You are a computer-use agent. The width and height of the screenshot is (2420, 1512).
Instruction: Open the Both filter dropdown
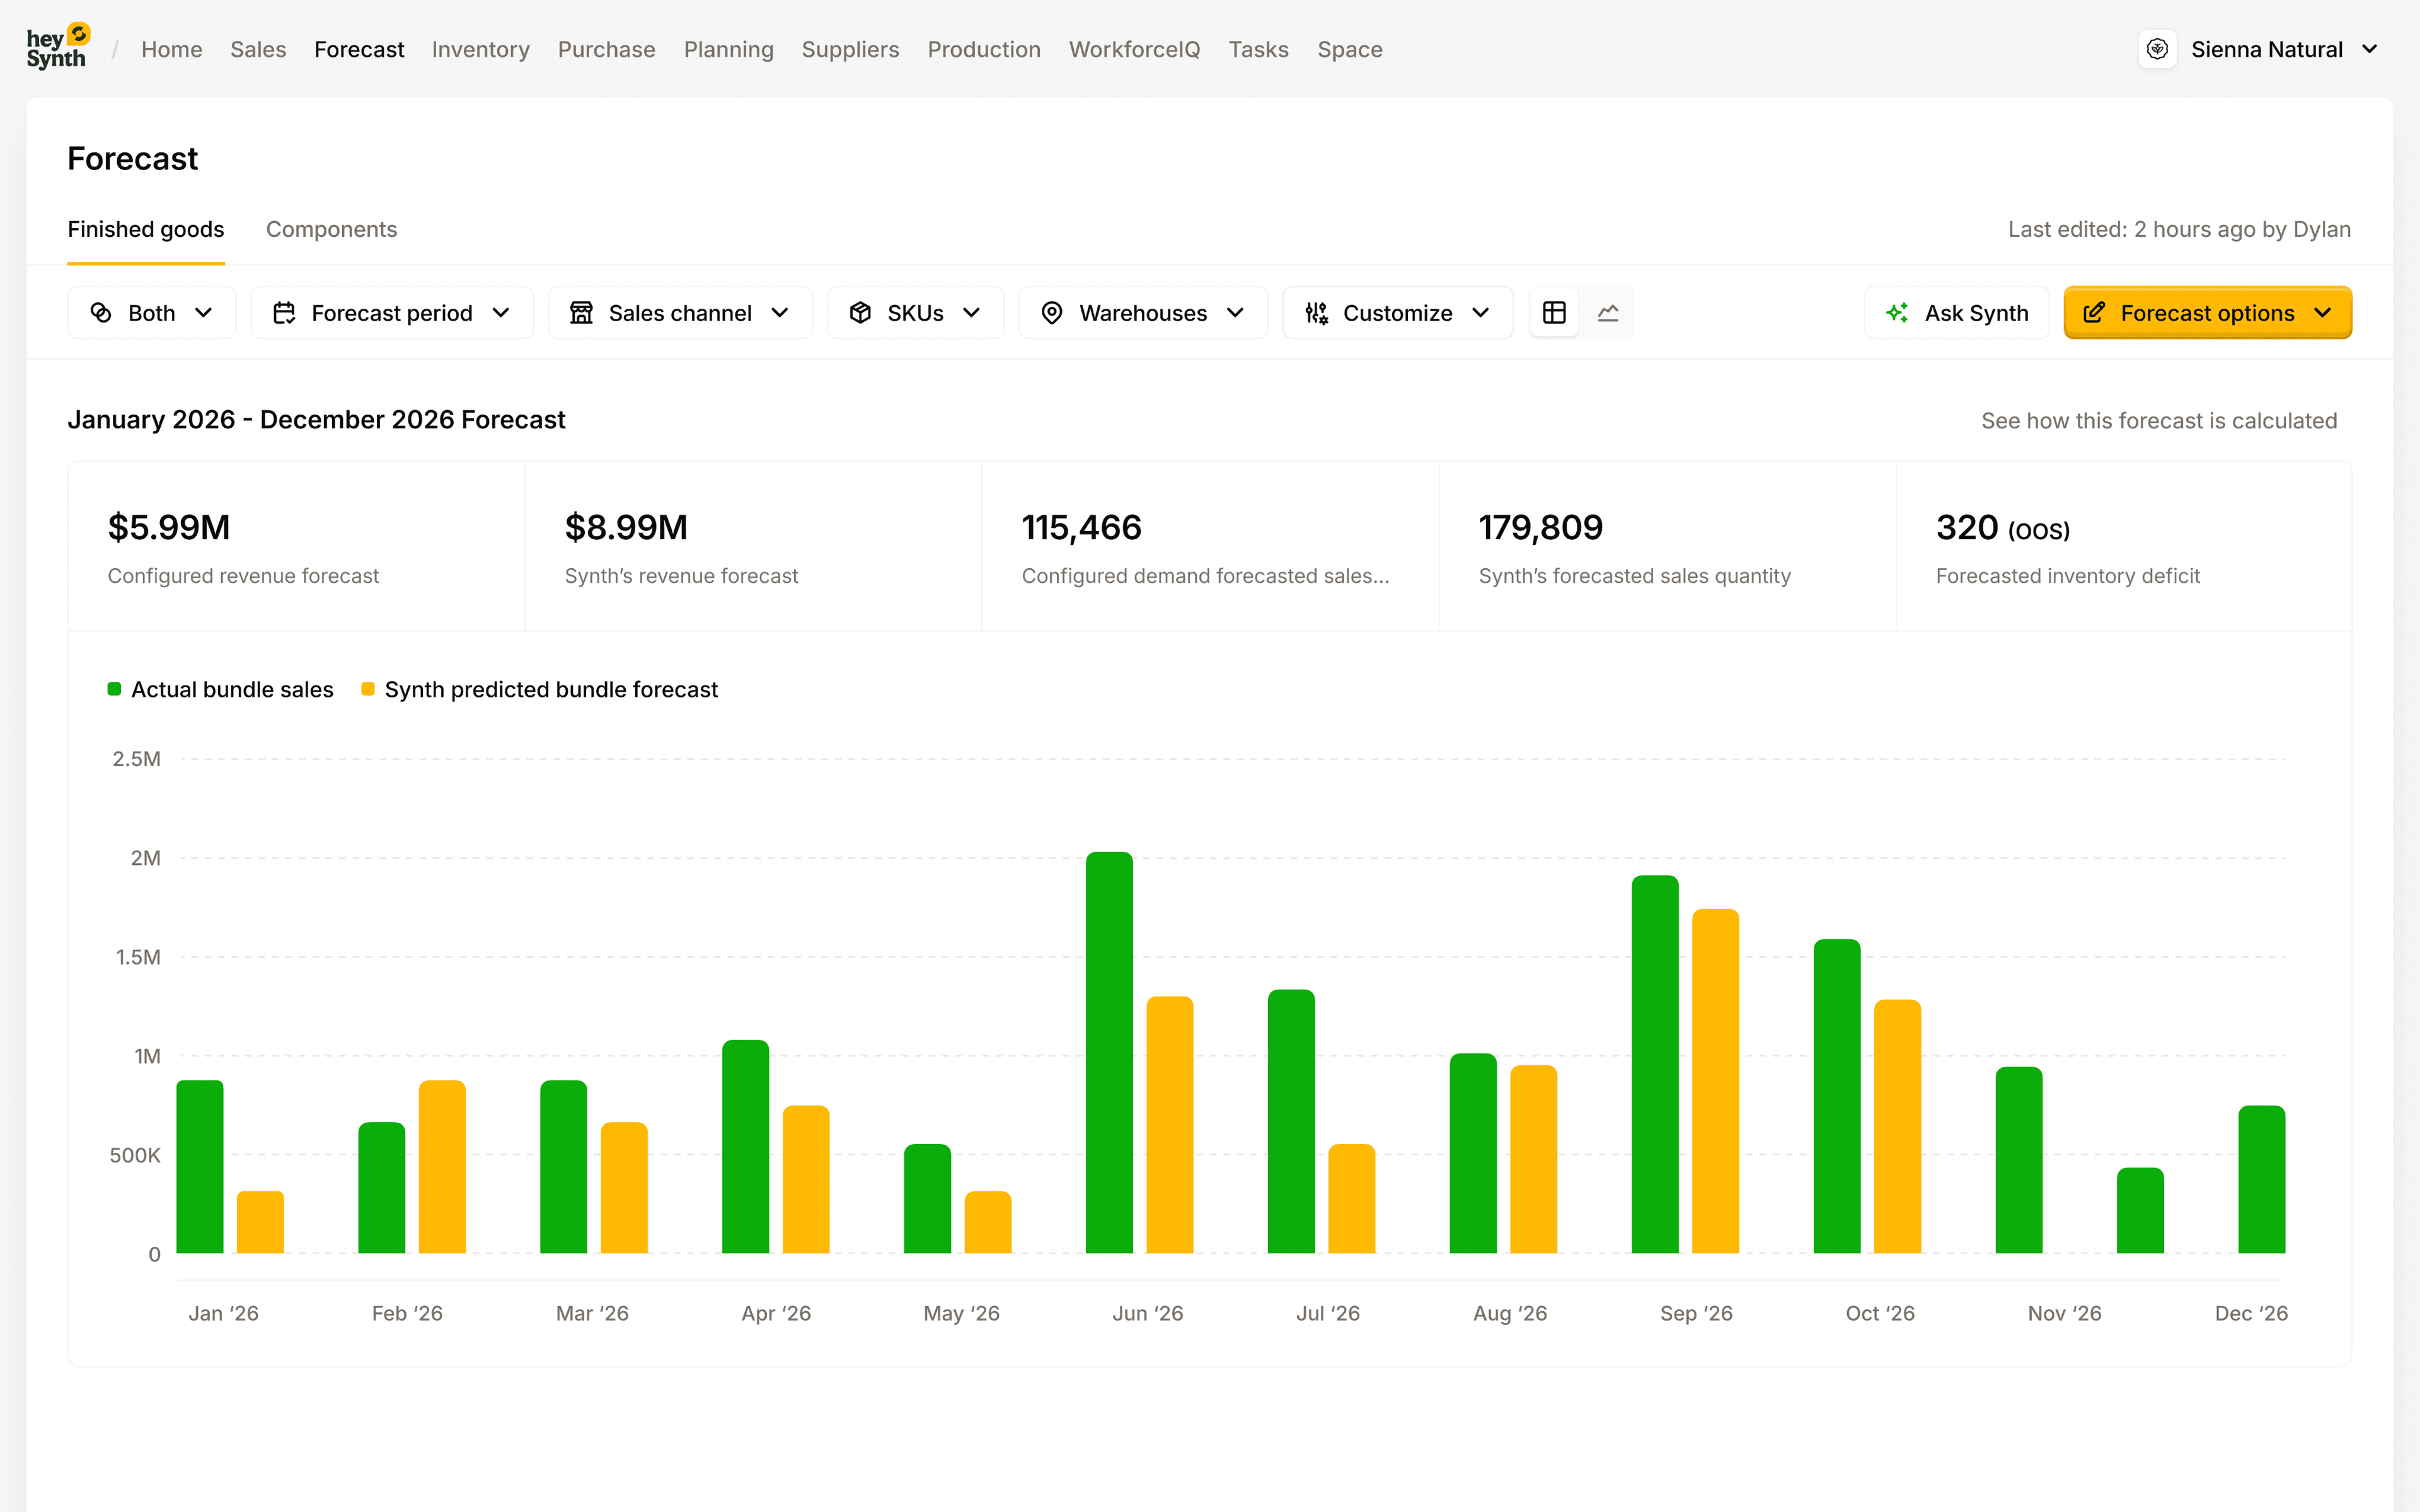[x=151, y=312]
